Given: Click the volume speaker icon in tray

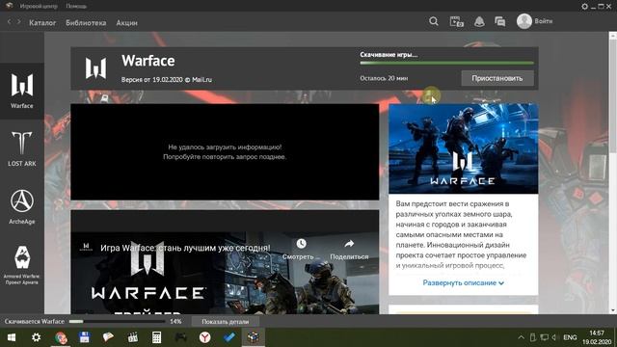Looking at the screenshot, I should [x=553, y=337].
